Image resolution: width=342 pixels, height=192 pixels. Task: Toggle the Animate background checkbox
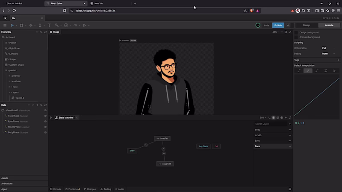pyautogui.click(x=296, y=37)
